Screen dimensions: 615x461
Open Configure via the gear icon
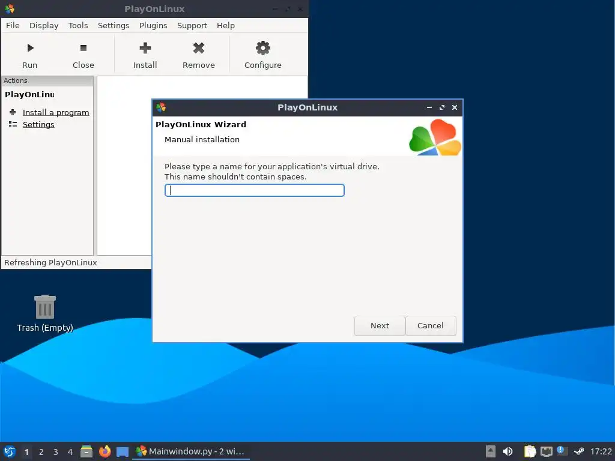click(x=263, y=48)
